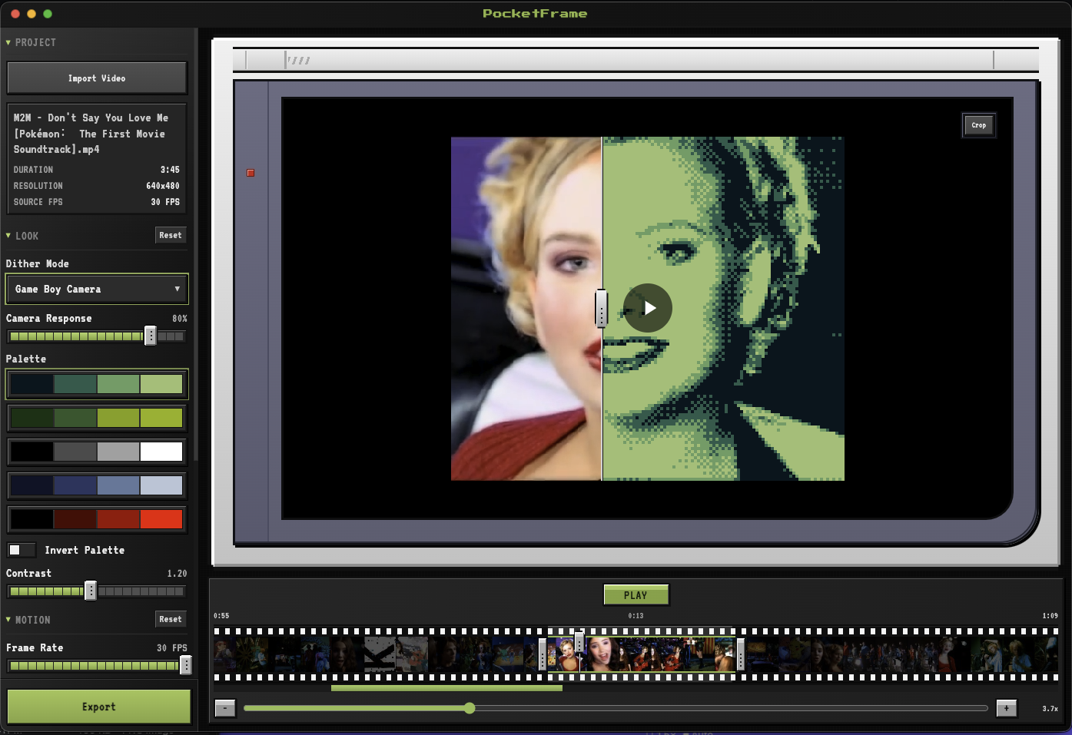Image resolution: width=1072 pixels, height=735 pixels.
Task: Open the Dither Mode dropdown
Action: click(x=97, y=290)
